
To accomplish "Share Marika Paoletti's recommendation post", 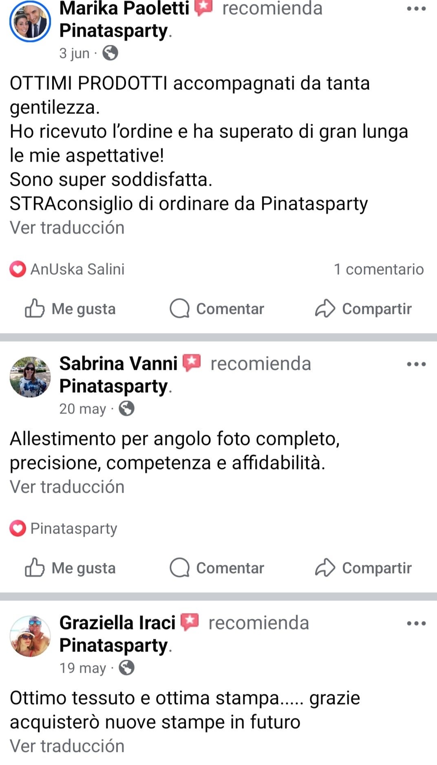I will coord(363,309).
